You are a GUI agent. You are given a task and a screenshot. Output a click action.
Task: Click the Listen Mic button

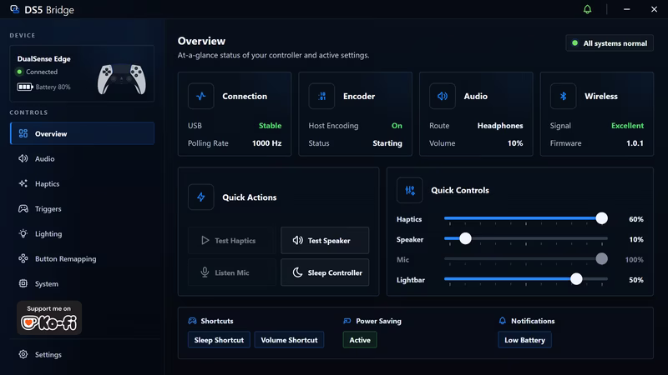click(x=232, y=272)
